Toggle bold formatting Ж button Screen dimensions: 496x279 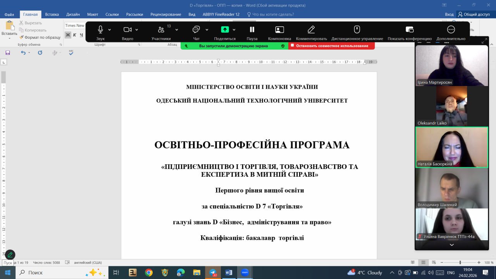point(68,35)
